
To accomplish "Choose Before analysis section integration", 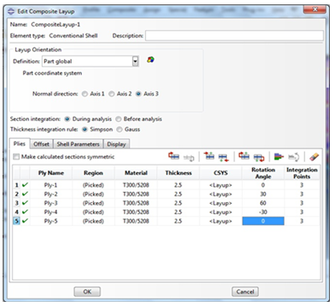I will click(x=118, y=119).
